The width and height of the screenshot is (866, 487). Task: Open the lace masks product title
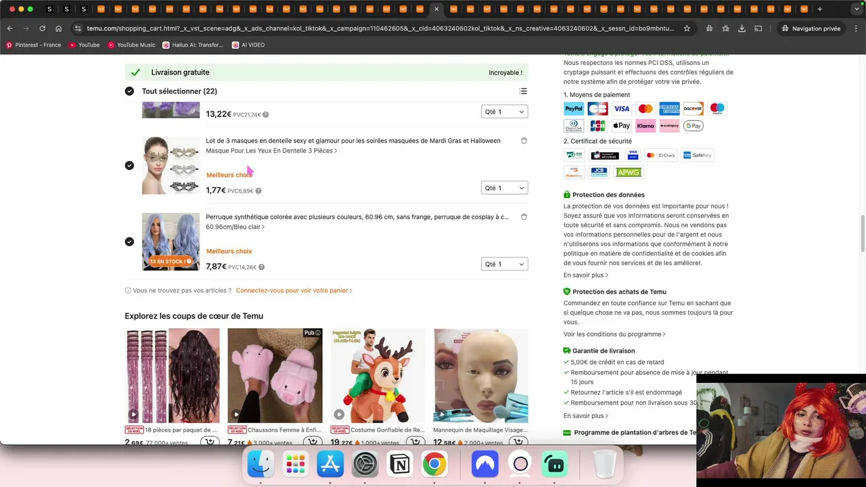click(x=353, y=141)
